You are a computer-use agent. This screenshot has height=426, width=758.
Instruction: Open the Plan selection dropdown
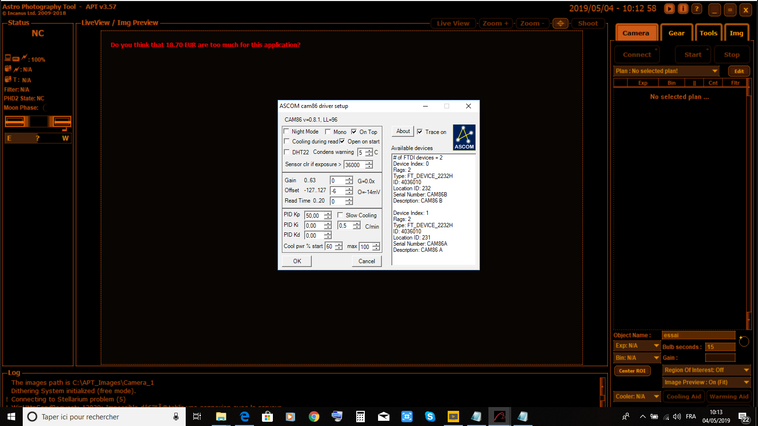(x=667, y=71)
